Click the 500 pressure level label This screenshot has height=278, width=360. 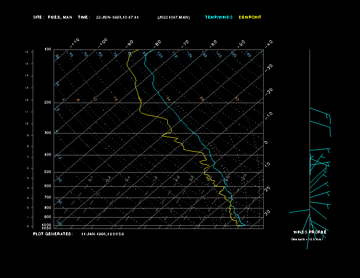tap(48, 172)
